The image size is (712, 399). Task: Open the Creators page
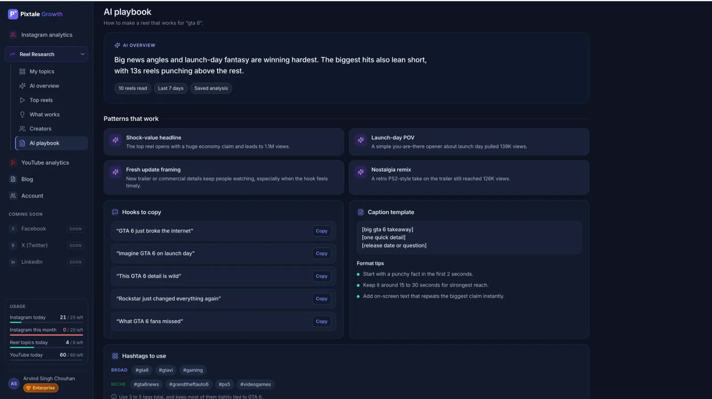[51, 129]
